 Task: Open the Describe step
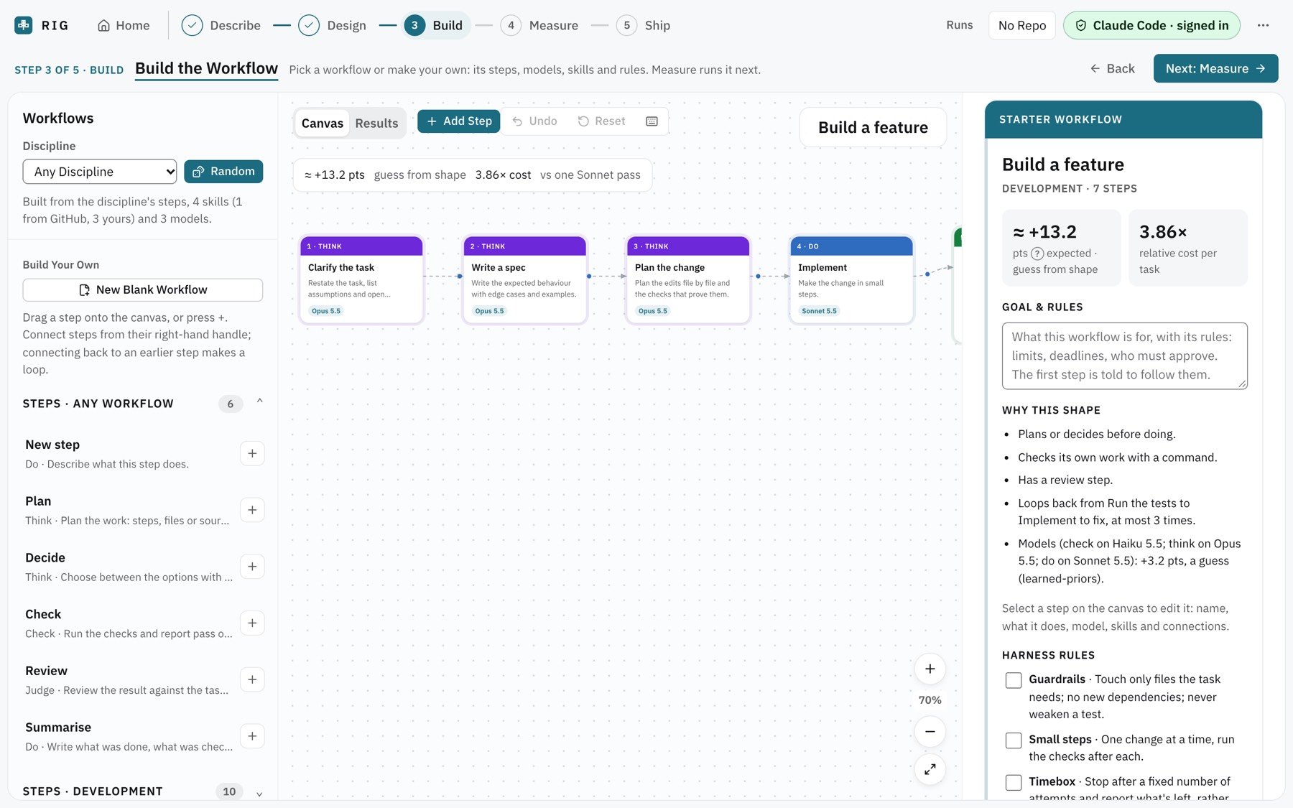pos(221,25)
